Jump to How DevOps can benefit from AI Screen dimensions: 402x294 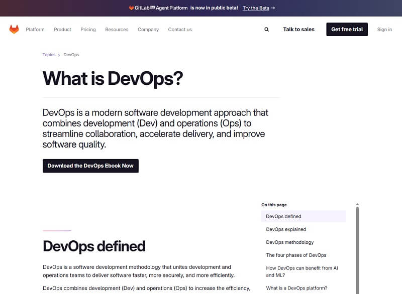(302, 271)
